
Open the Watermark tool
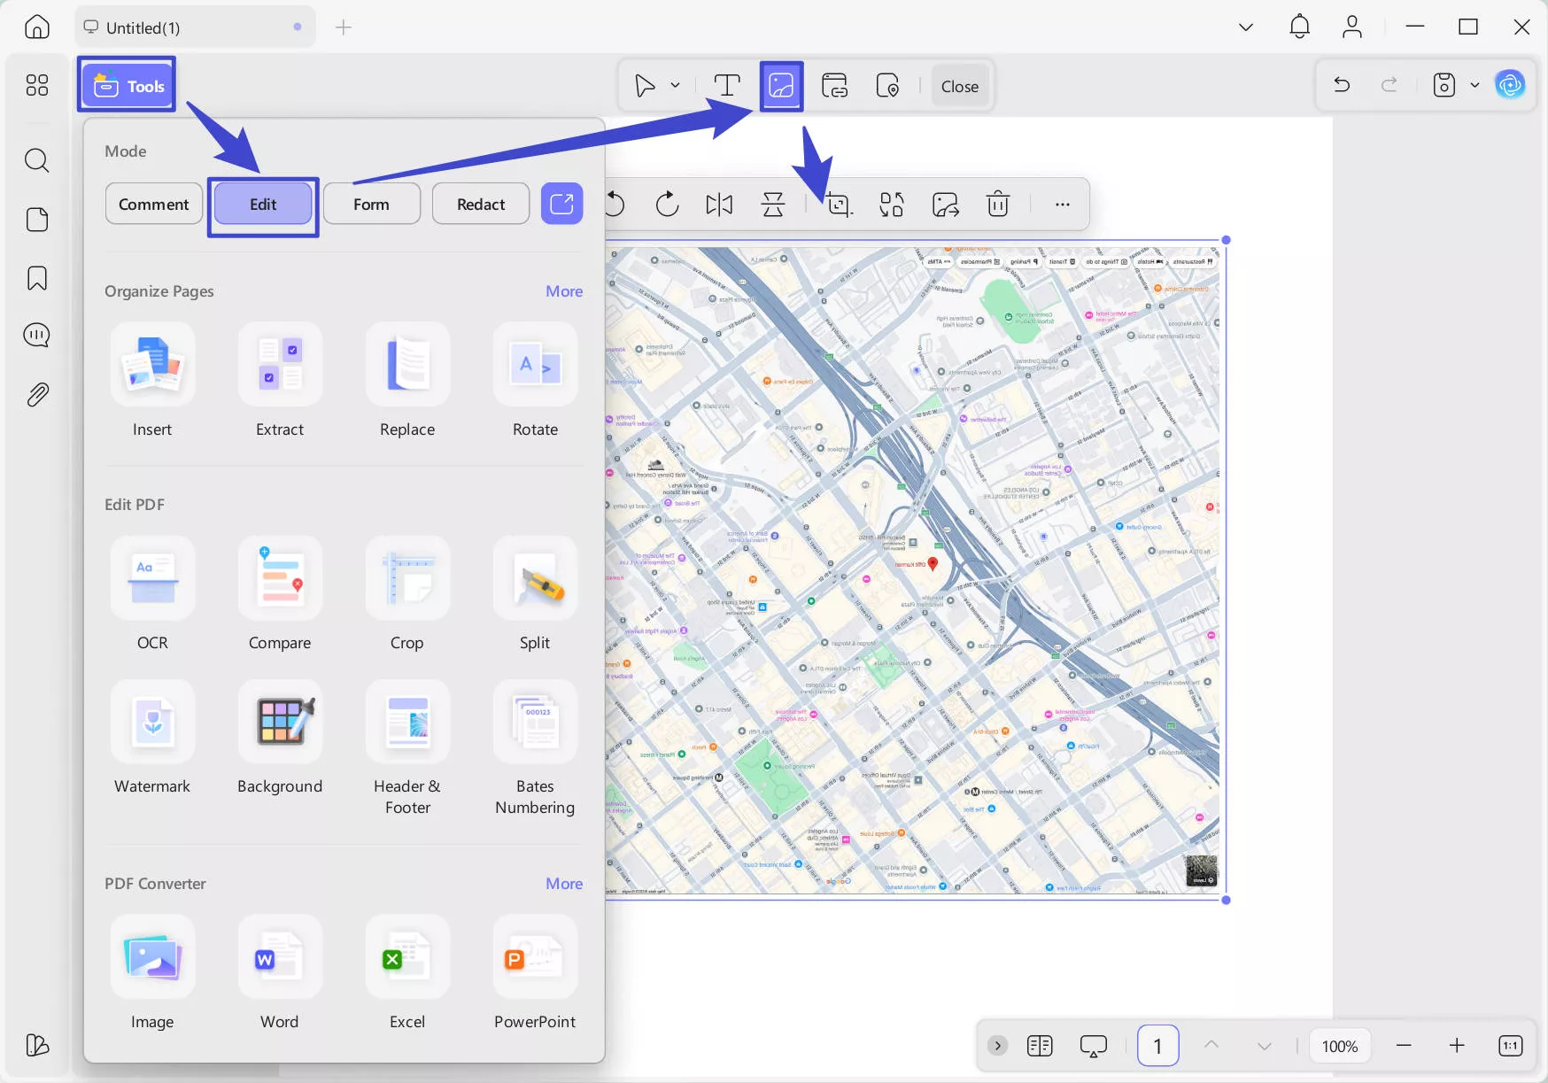(x=152, y=737)
